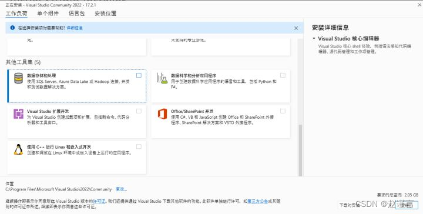
Task: Click the Office/SharePoint 开发 logo icon
Action: pos(162,113)
